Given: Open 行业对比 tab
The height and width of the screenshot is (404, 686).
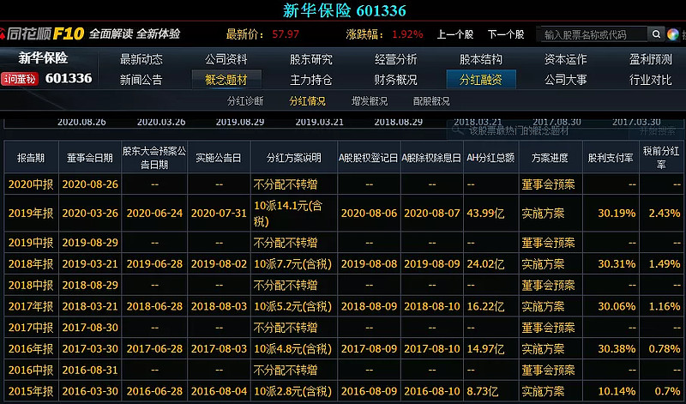Looking at the screenshot, I should pos(651,80).
